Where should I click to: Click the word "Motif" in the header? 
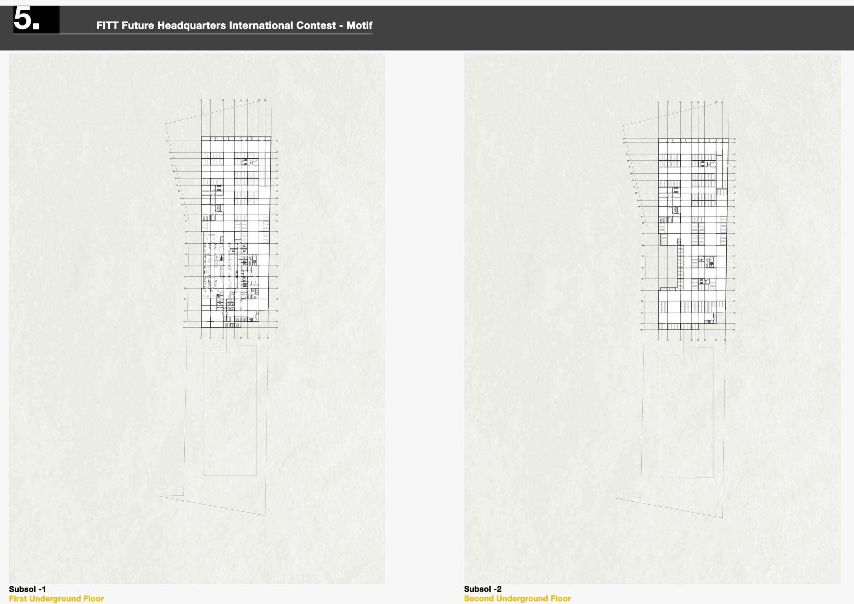tap(359, 25)
